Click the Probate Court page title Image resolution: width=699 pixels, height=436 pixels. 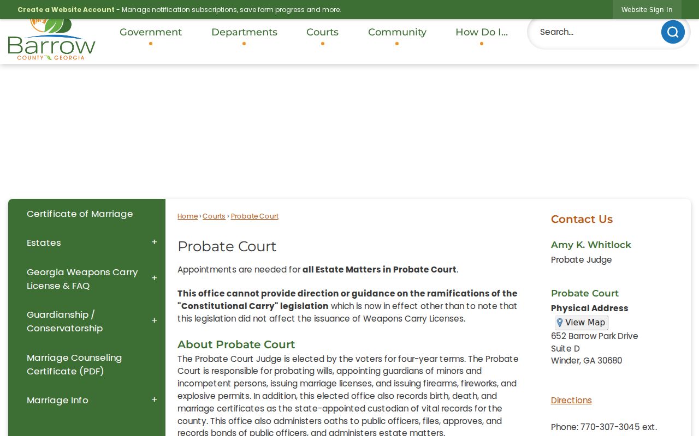point(227,246)
